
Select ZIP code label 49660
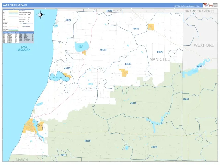(x=87, y=141)
